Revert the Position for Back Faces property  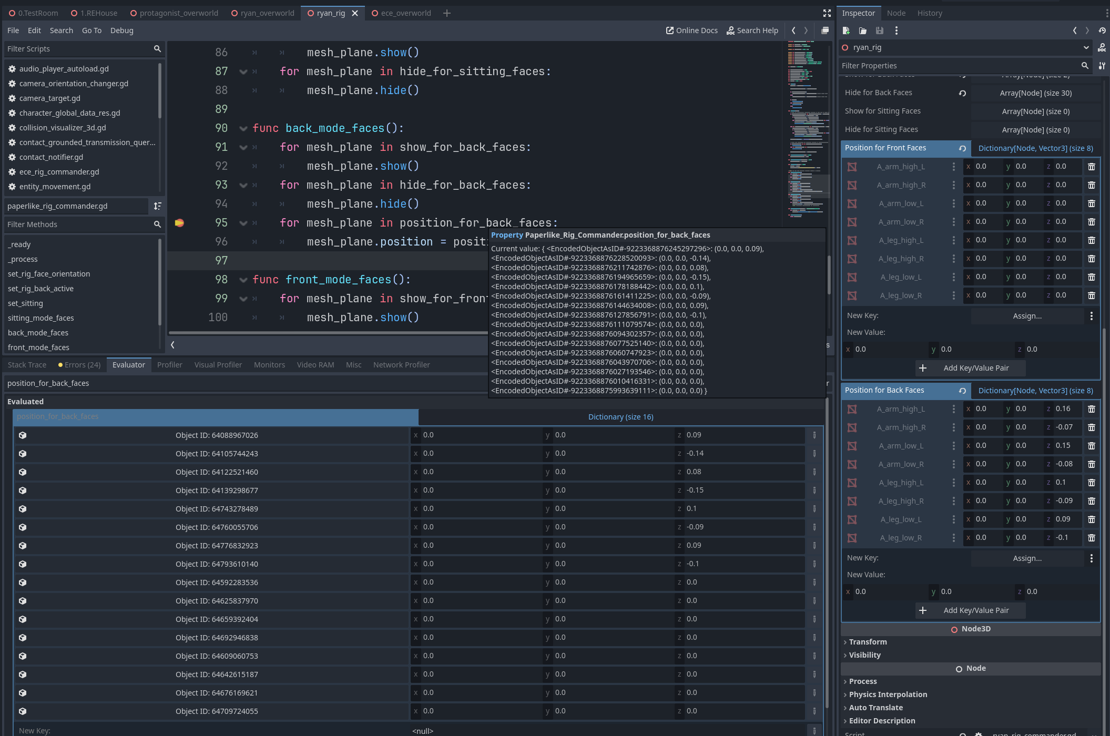962,391
